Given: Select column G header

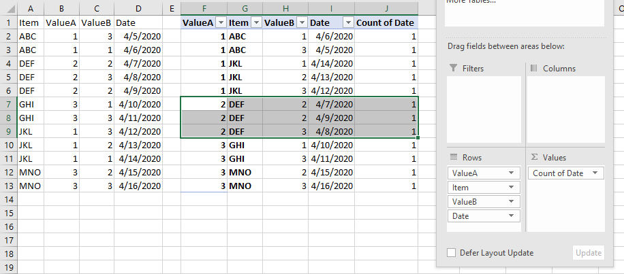Looking at the screenshot, I should pos(245,9).
